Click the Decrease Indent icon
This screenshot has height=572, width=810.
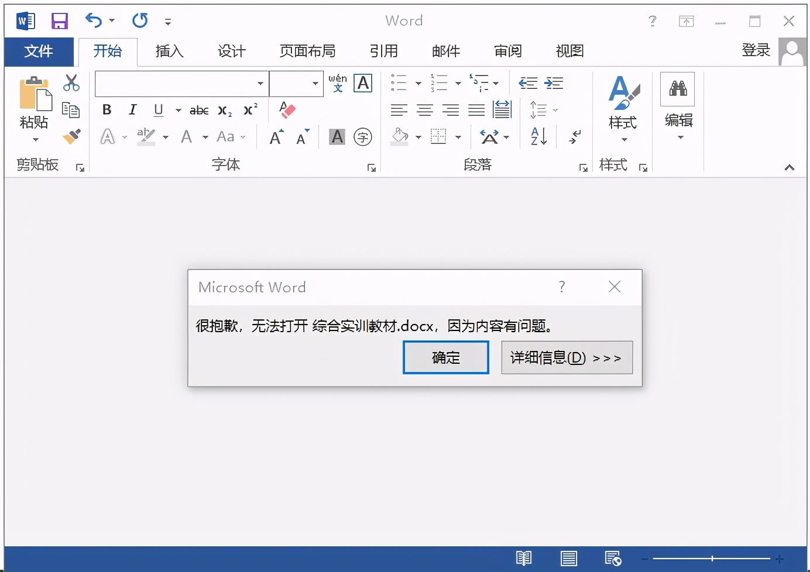(528, 83)
